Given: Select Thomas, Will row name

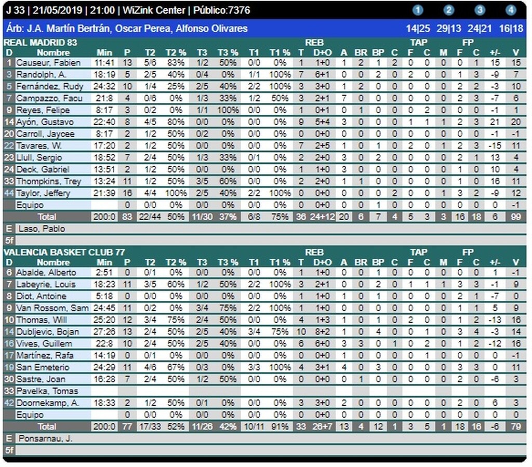Looking at the screenshot, I should coord(42,320).
